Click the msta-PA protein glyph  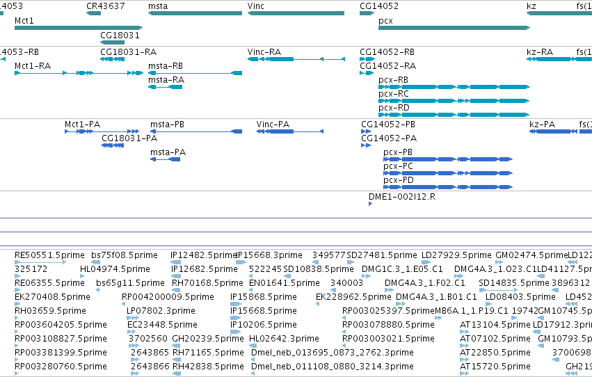click(x=165, y=159)
